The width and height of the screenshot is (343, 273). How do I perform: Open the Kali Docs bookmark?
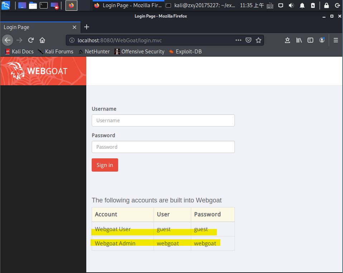[19, 52]
